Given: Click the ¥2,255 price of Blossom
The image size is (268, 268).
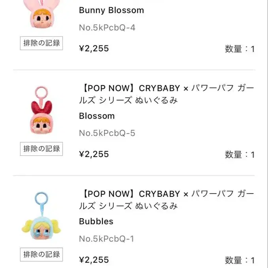Looking at the screenshot, I should tap(94, 154).
